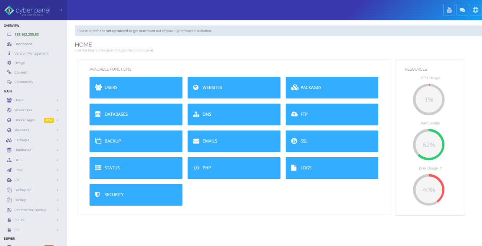Click the HOME page heading
The width and height of the screenshot is (482, 246).
click(x=83, y=45)
